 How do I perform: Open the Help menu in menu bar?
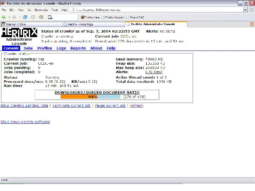64,10
